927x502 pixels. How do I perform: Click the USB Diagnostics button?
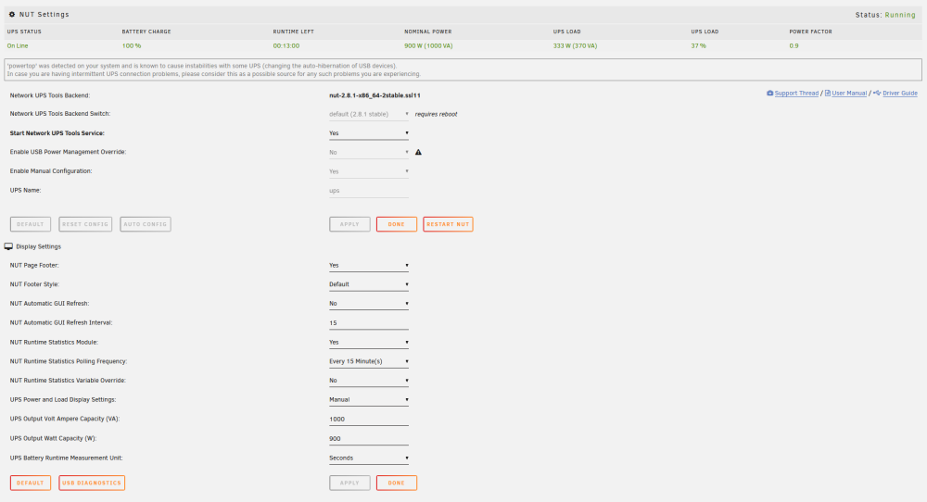pyautogui.click(x=92, y=483)
